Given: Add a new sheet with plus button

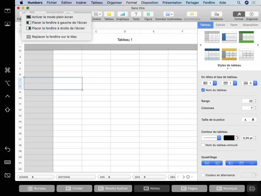Looking at the screenshot, I should click(x=20, y=25).
